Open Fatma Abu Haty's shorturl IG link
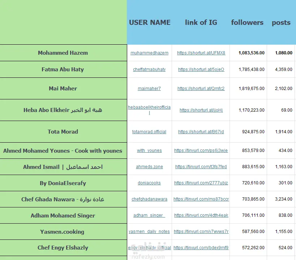The height and width of the screenshot is (260, 296). pyautogui.click(x=201, y=70)
